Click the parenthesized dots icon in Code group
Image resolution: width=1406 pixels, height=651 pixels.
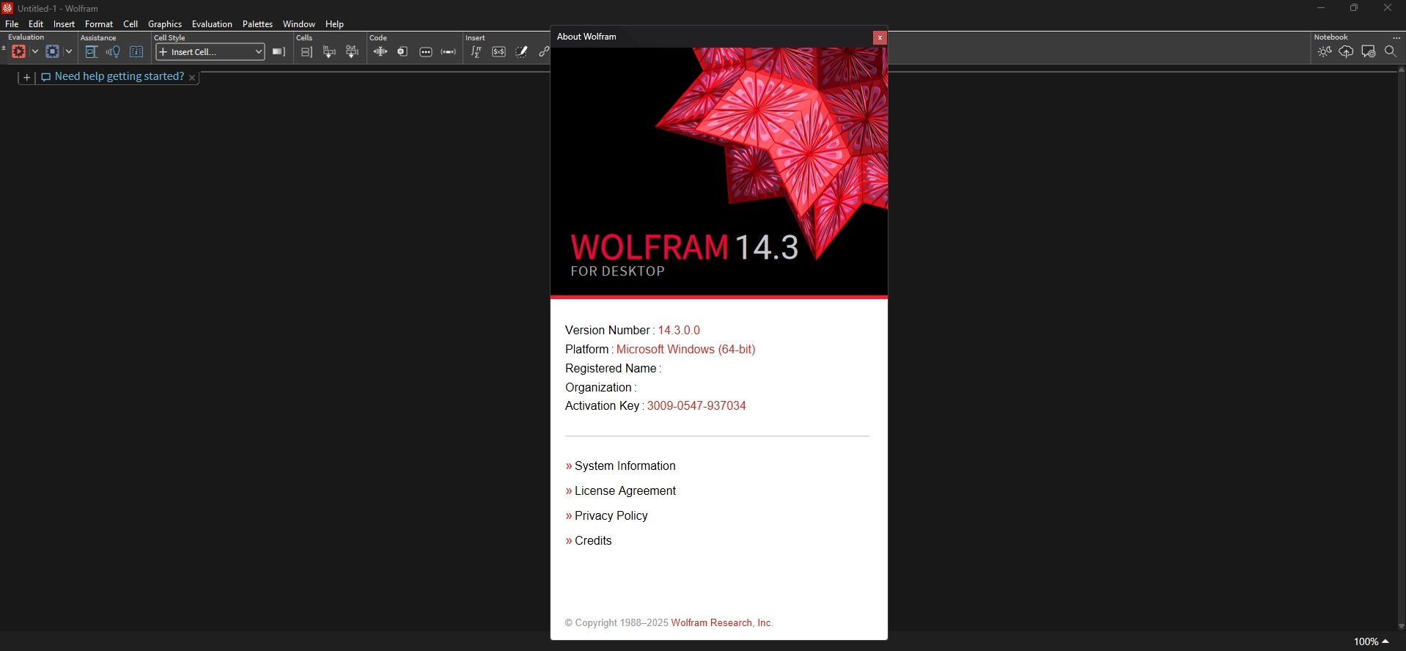(x=449, y=52)
